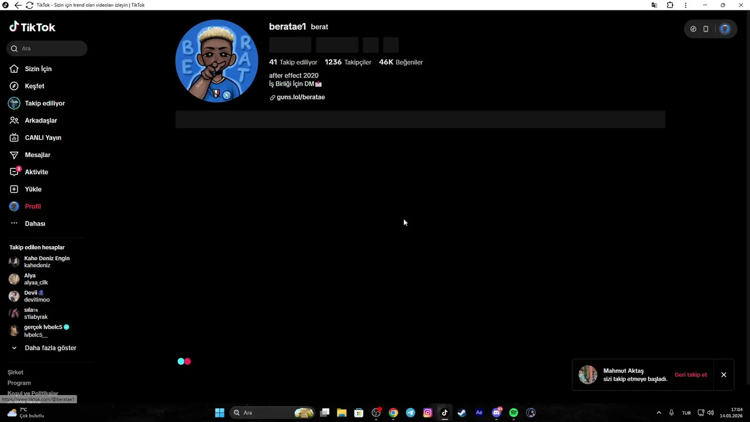This screenshot has height=422, width=750.
Task: Expand the Şirket footer section
Action: [15, 373]
